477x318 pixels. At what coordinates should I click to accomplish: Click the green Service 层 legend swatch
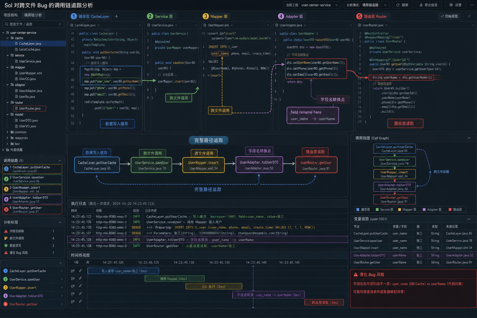(377, 210)
